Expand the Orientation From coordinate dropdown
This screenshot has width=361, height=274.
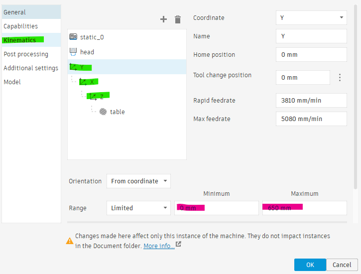pos(138,181)
